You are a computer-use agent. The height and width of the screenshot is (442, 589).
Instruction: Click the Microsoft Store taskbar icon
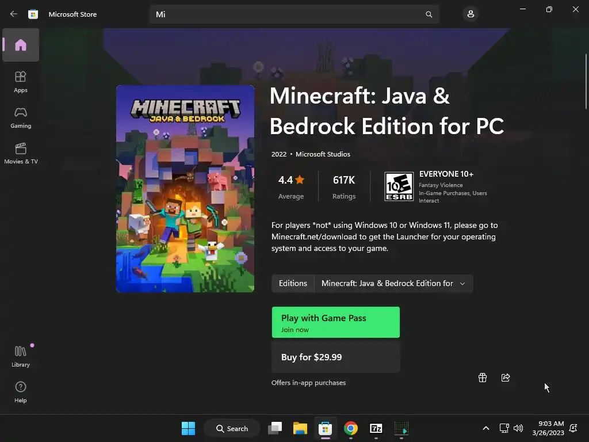click(x=326, y=428)
